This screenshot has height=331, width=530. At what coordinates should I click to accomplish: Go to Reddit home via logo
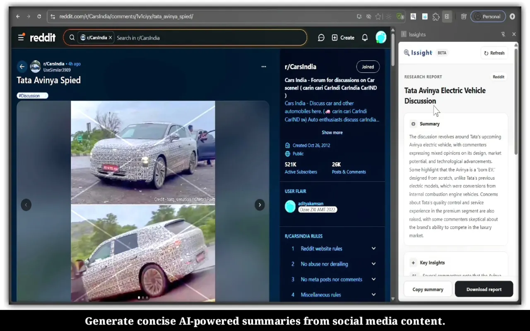tap(43, 38)
